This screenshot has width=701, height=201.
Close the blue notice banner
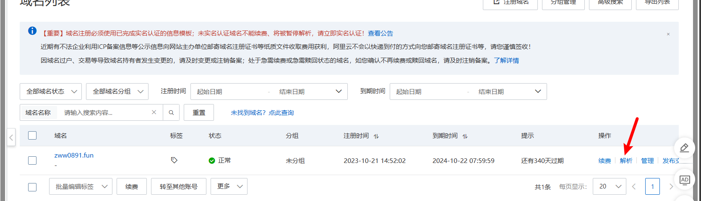tap(668, 34)
